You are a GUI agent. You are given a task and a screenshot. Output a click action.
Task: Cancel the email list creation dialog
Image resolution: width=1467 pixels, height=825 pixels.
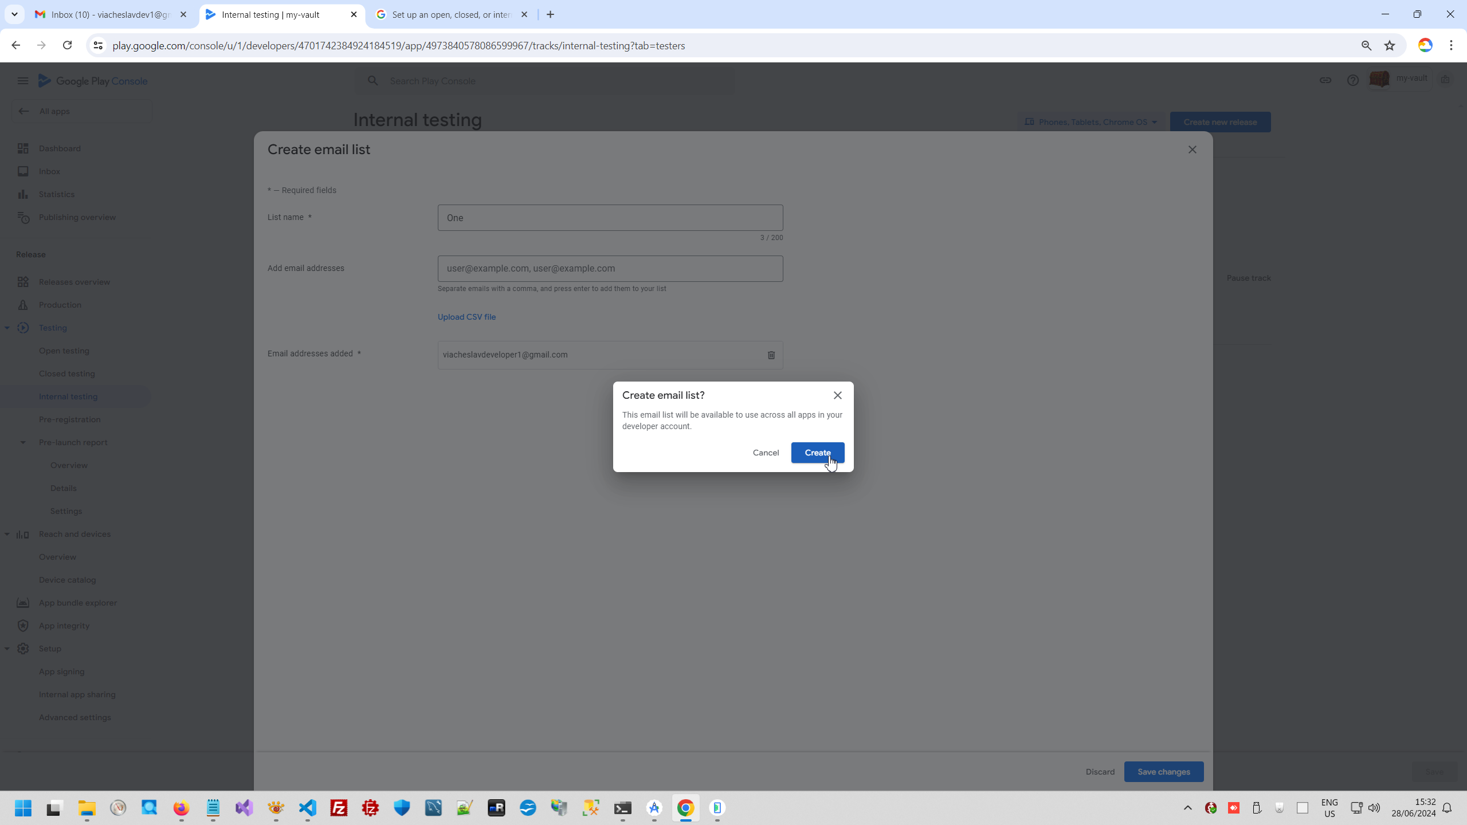point(766,453)
